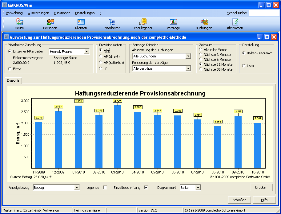Image resolution: width=281 pixels, height=214 pixels.
Task: Open the Mitarbeiter toolbar icon
Action: [x=112, y=24]
